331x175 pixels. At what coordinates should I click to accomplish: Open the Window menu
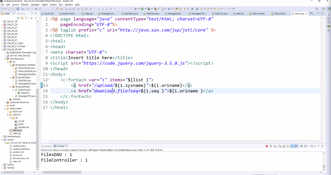69,5
